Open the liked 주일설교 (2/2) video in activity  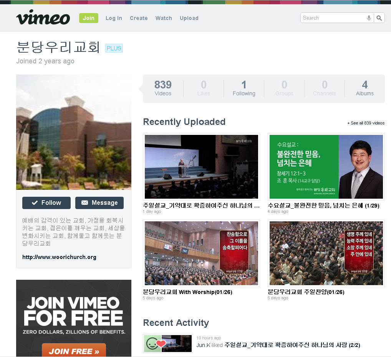pyautogui.click(x=292, y=345)
